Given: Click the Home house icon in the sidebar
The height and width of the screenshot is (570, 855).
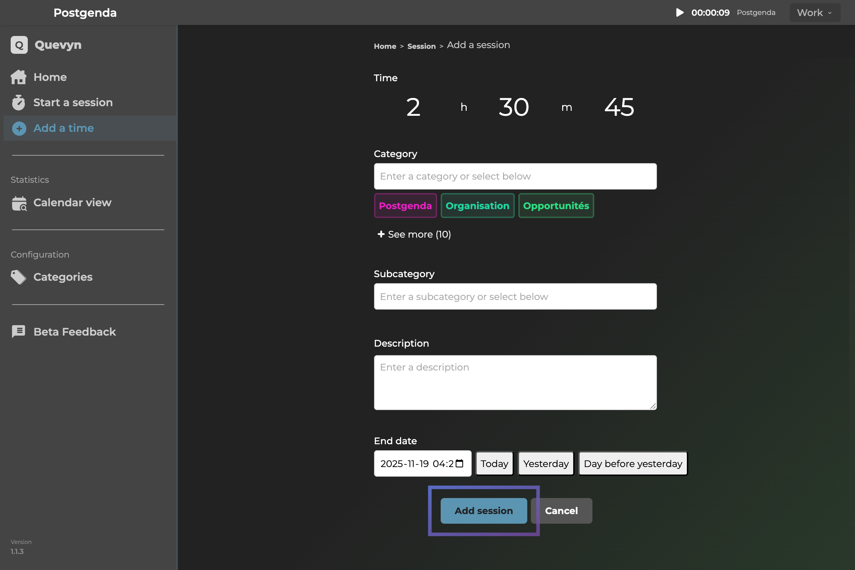Looking at the screenshot, I should 19,77.
